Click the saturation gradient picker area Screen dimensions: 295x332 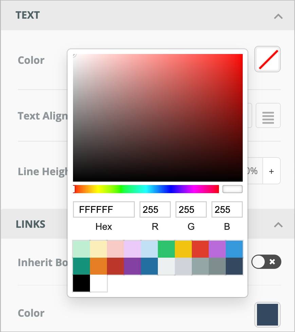158,117
